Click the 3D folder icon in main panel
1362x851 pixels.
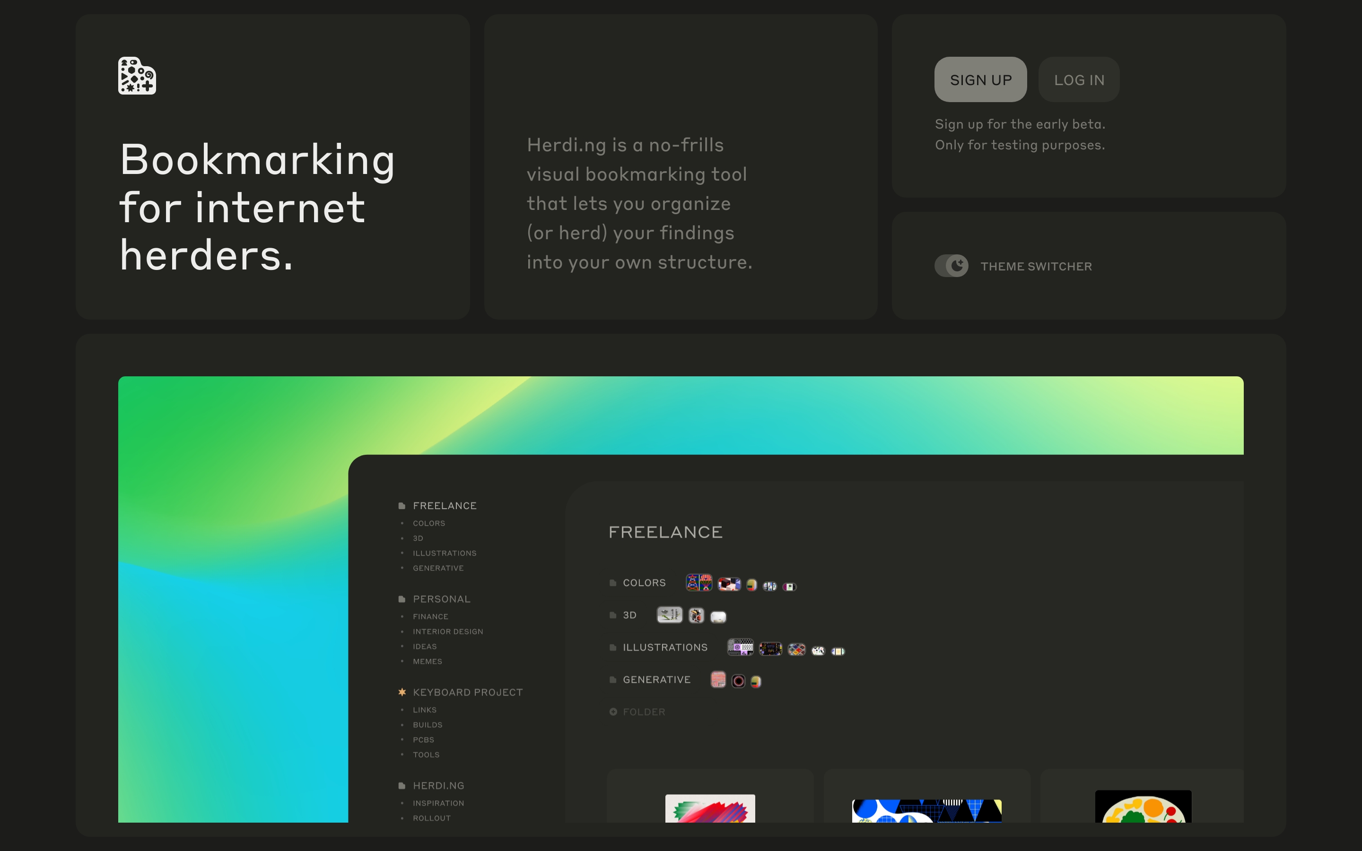pos(613,615)
